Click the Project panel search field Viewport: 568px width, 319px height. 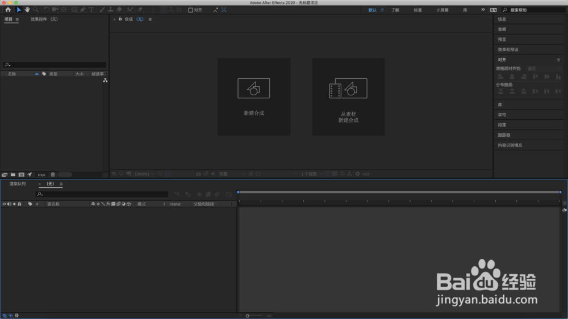click(x=55, y=65)
